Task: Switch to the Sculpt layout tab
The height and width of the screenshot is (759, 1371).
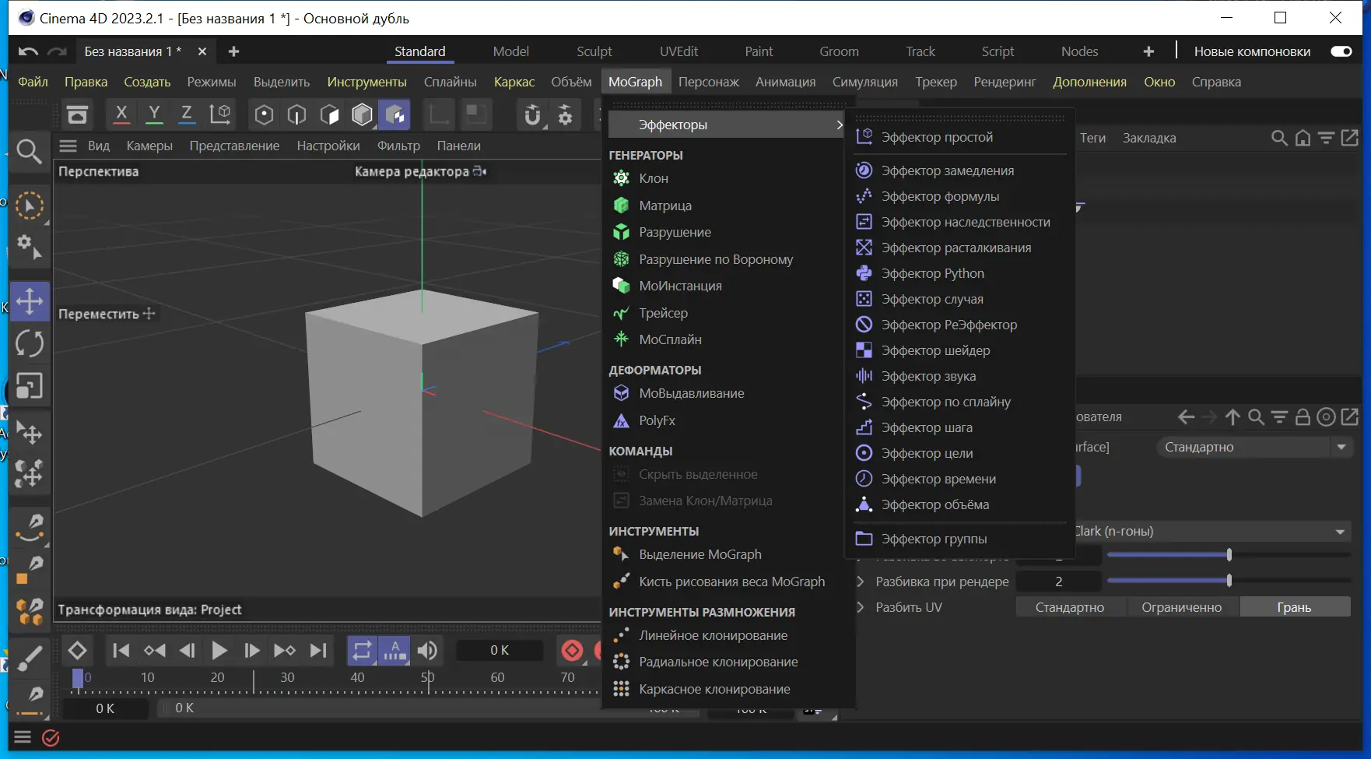Action: point(594,51)
